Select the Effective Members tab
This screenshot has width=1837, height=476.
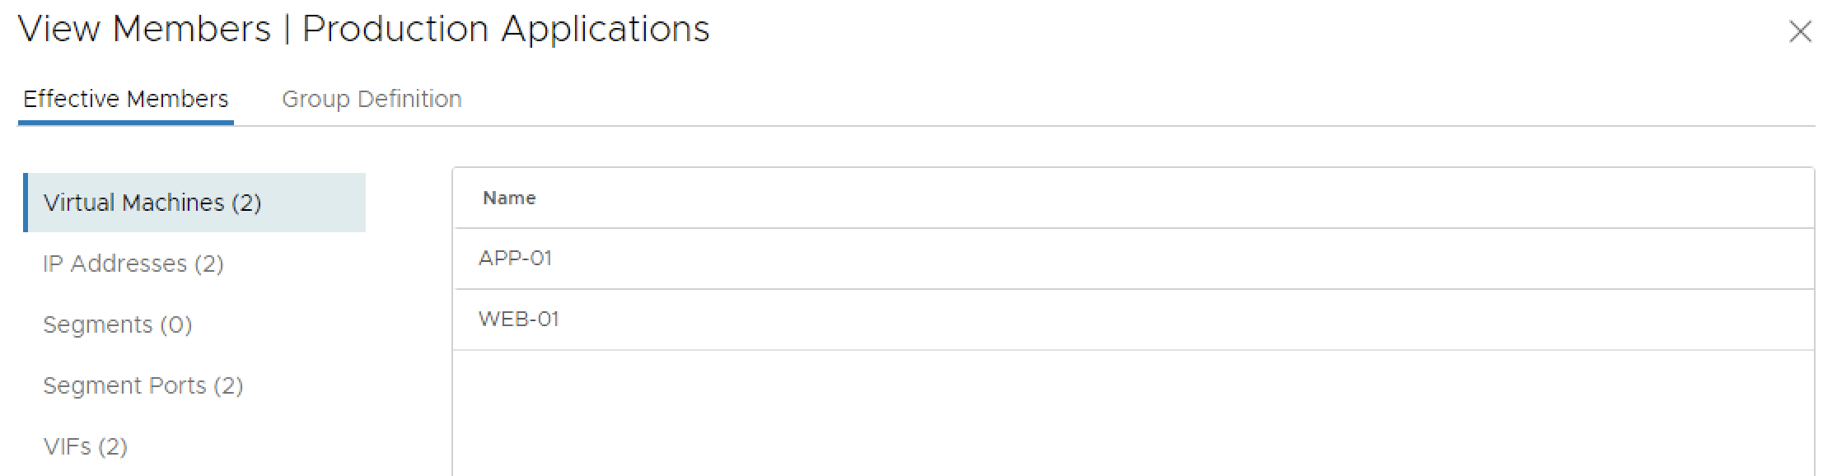coord(125,99)
